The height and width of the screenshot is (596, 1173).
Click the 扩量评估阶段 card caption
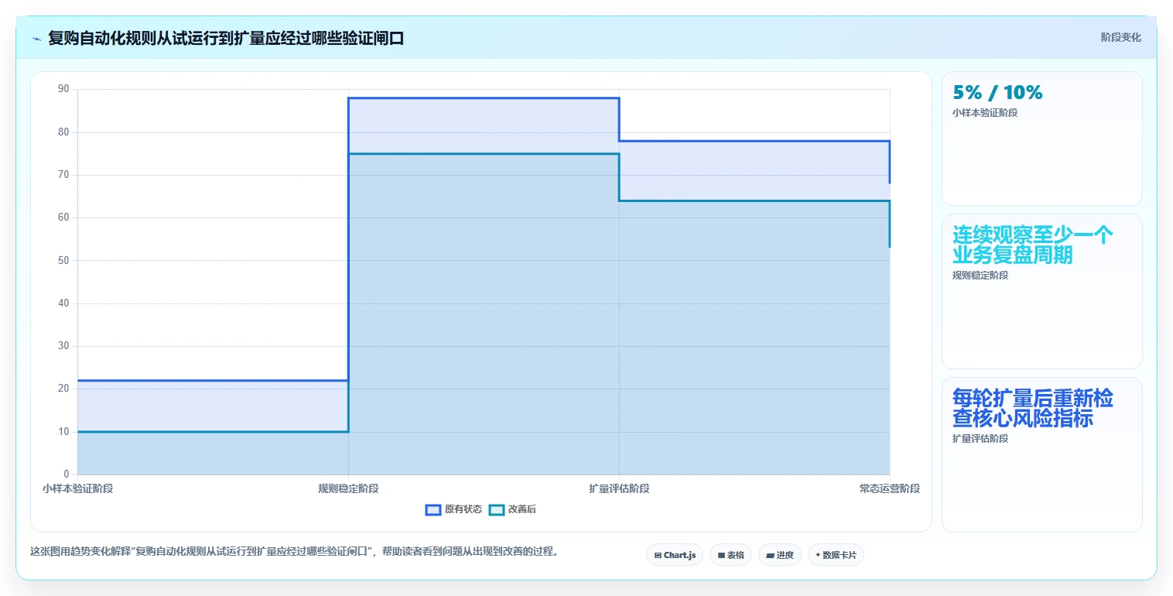click(x=980, y=439)
